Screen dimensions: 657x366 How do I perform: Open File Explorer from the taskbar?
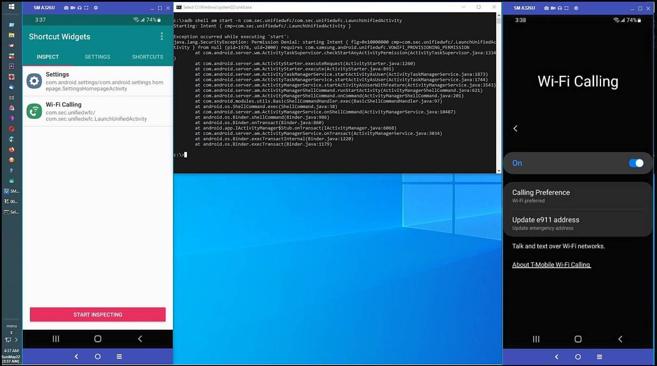point(11,35)
